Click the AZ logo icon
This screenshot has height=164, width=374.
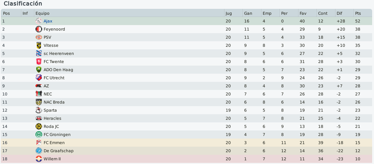tap(38, 86)
